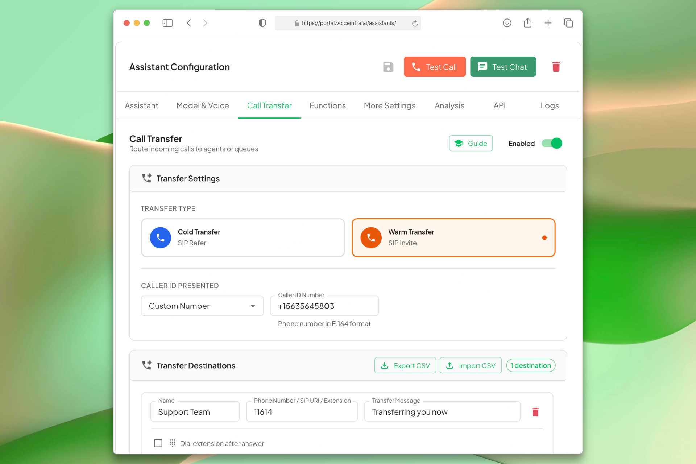The height and width of the screenshot is (464, 696).
Task: Click the Phone Number / SIP URI / Extension field
Action: [x=302, y=412]
